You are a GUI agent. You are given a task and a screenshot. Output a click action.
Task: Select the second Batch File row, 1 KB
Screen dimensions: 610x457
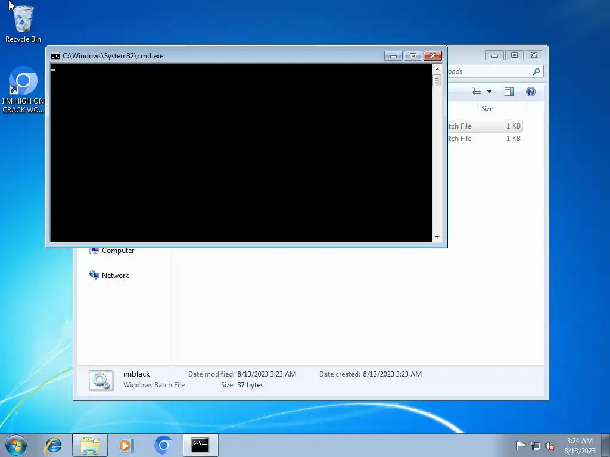click(x=485, y=138)
